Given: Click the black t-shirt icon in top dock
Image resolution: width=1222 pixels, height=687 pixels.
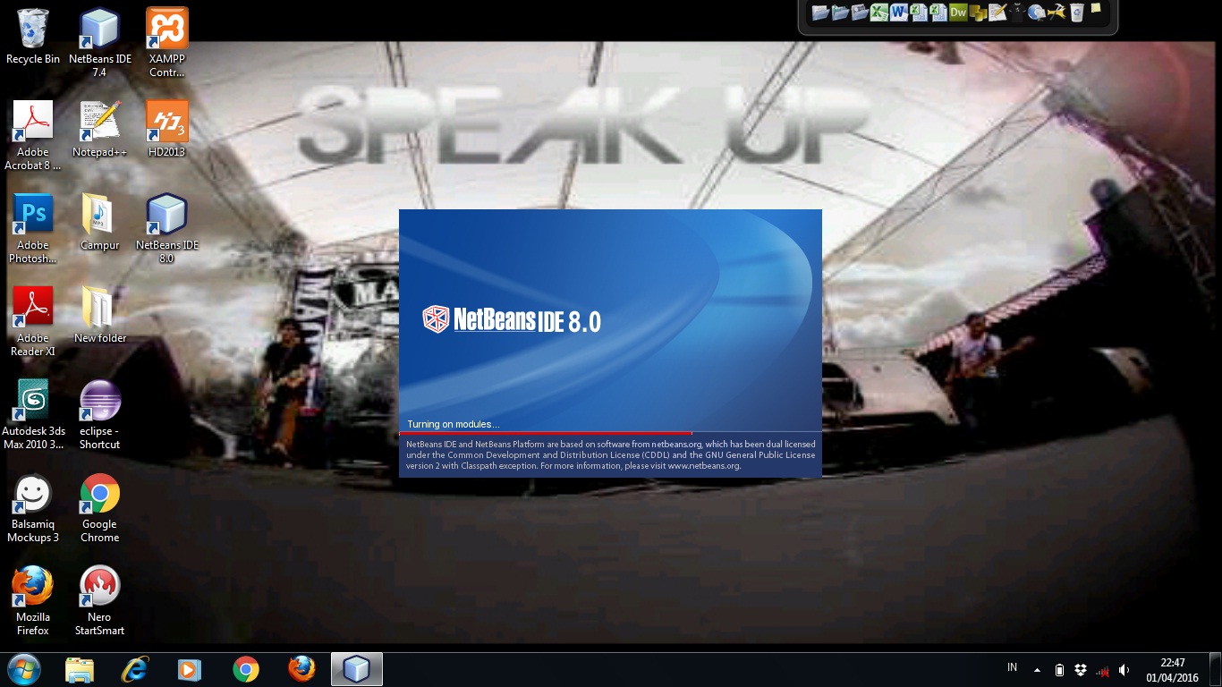Looking at the screenshot, I should point(1017,13).
